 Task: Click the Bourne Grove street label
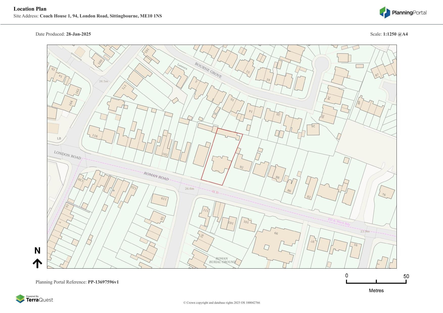click(x=208, y=70)
